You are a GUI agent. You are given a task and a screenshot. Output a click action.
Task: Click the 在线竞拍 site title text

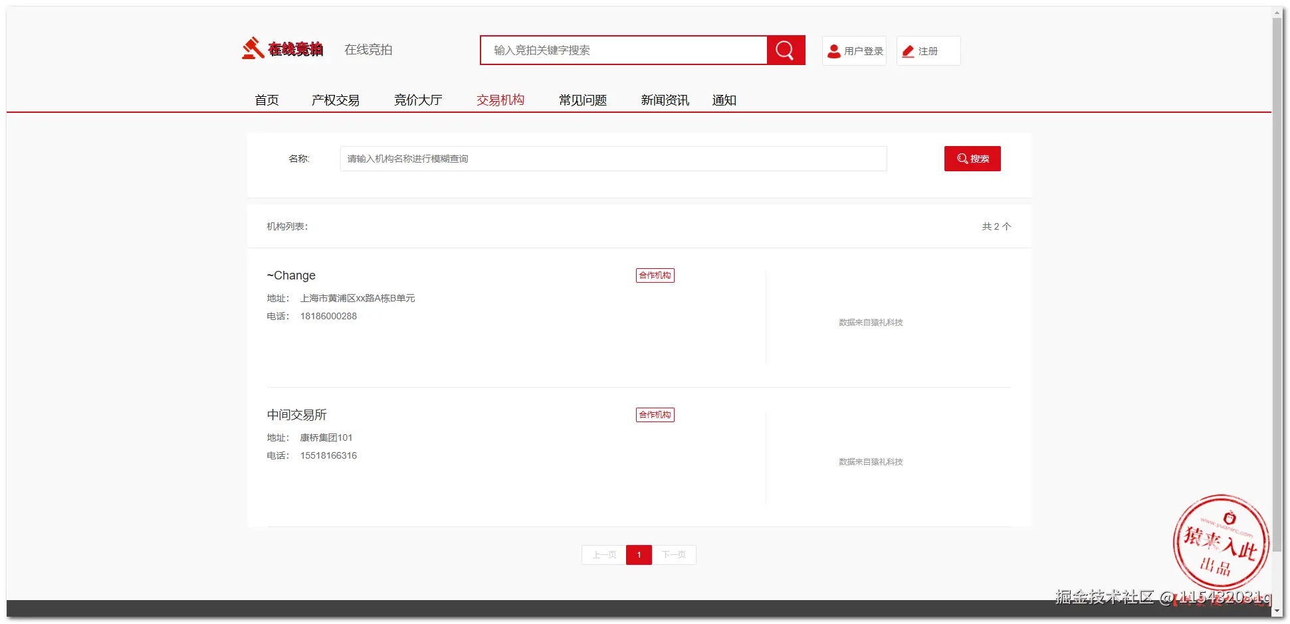[368, 50]
